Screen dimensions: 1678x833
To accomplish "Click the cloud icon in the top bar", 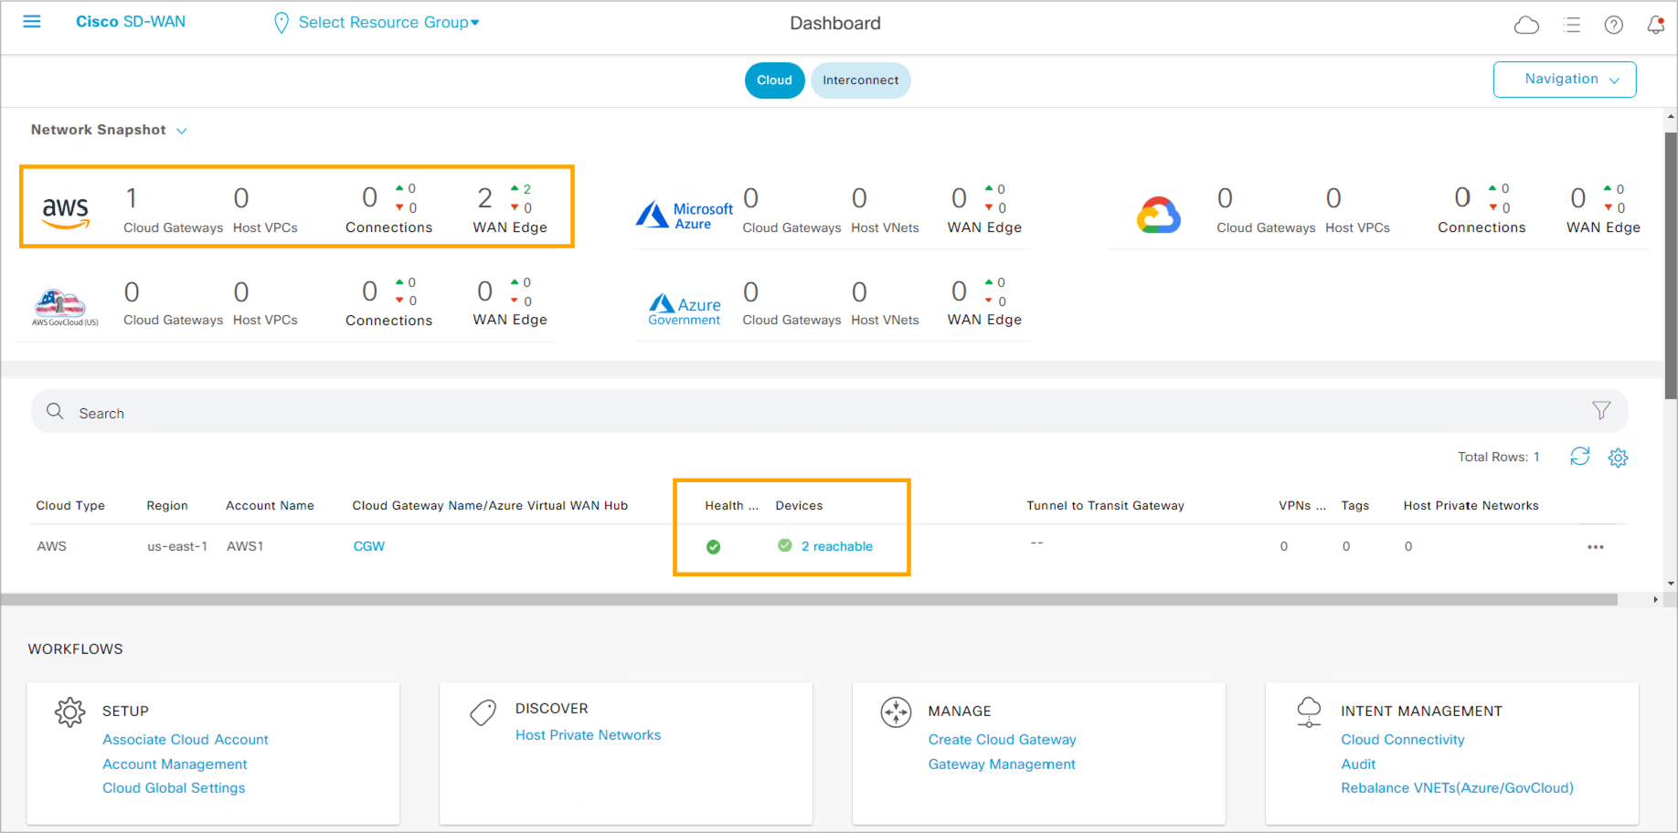I will pos(1526,25).
